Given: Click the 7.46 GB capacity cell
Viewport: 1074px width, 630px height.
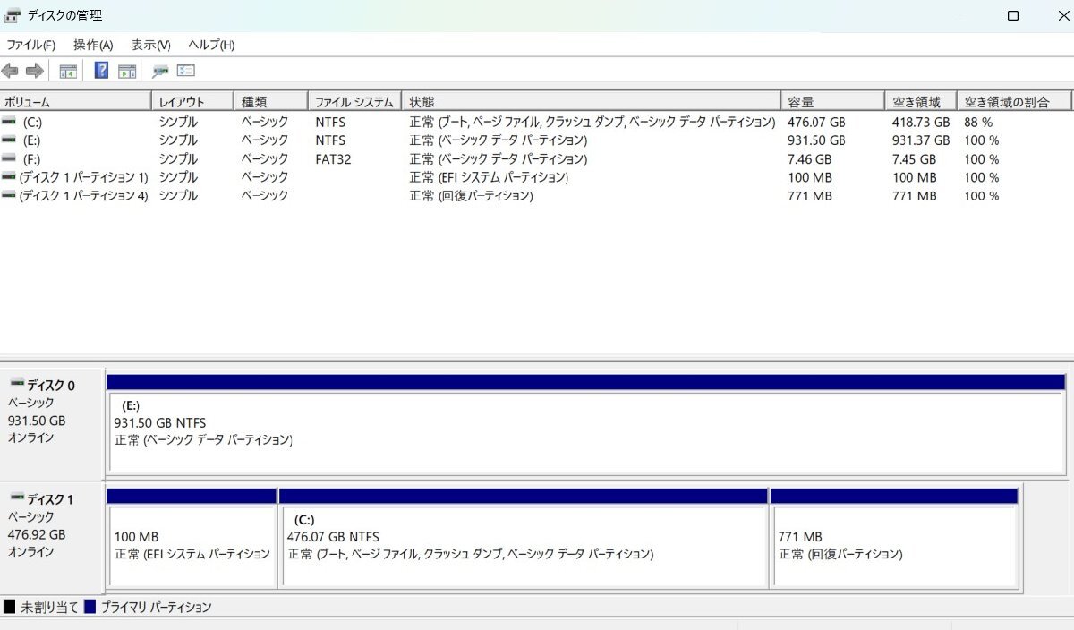Looking at the screenshot, I should click(809, 158).
